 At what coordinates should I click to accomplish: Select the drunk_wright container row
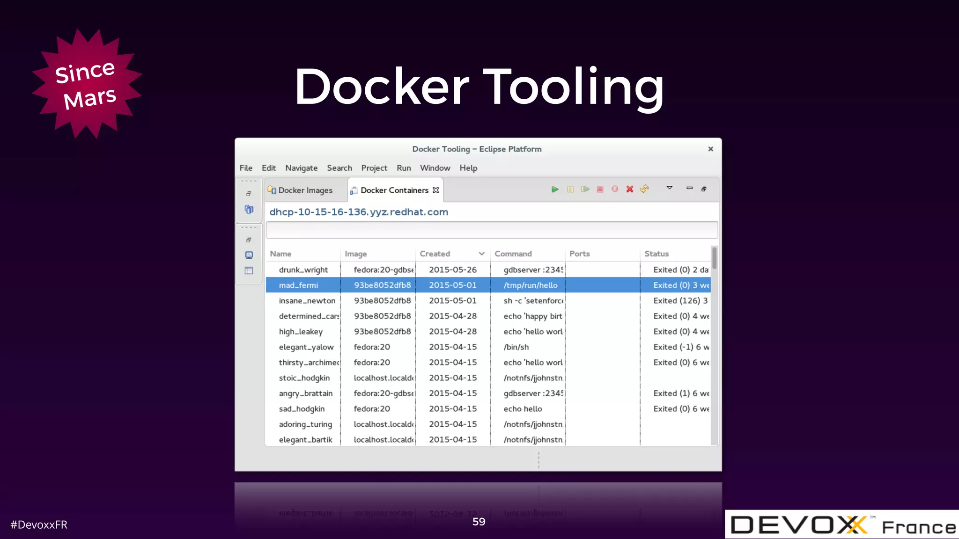[x=488, y=269]
